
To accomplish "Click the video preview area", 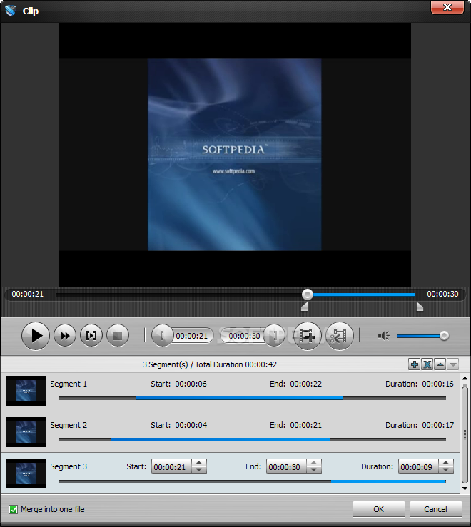I will tap(235, 155).
